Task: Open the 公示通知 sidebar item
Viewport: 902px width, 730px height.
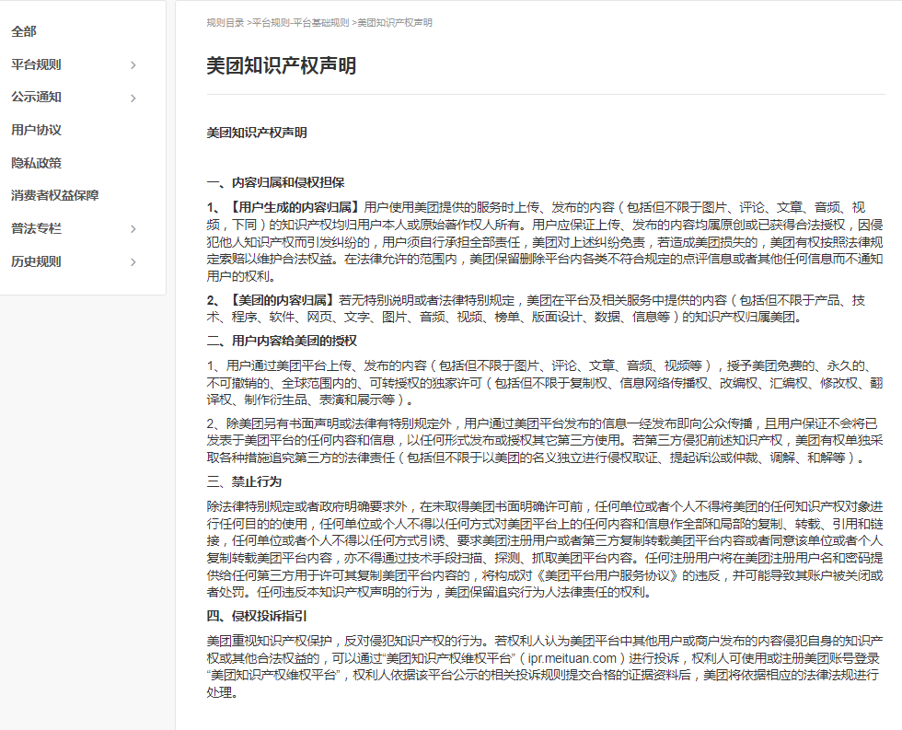Action: pos(36,98)
